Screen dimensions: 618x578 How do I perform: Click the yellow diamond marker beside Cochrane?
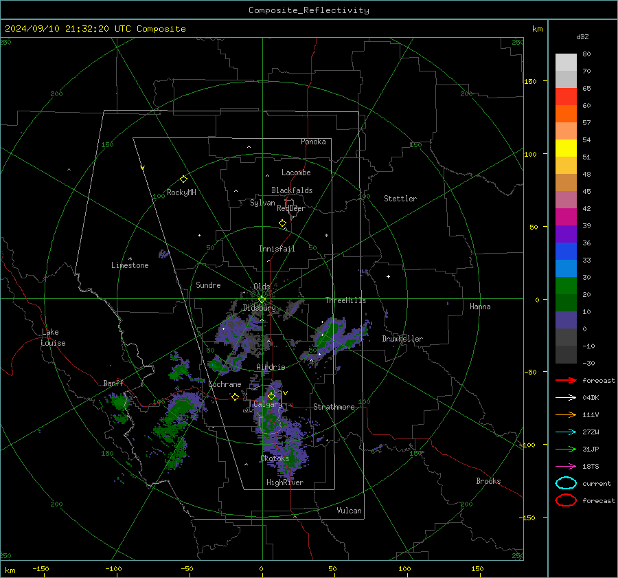(235, 397)
